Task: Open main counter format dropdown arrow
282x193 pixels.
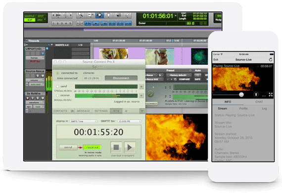Action: tap(176, 16)
